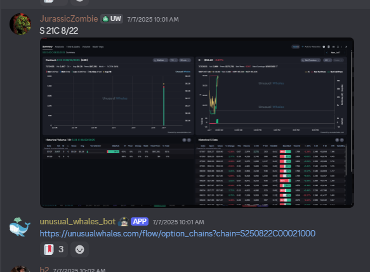Select the message text "S 21C 8/22"
This screenshot has width=370, height=272.
tap(59, 31)
